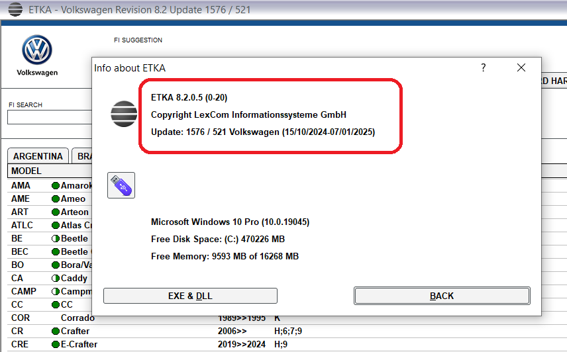Open the EXE & DLL details

click(190, 296)
